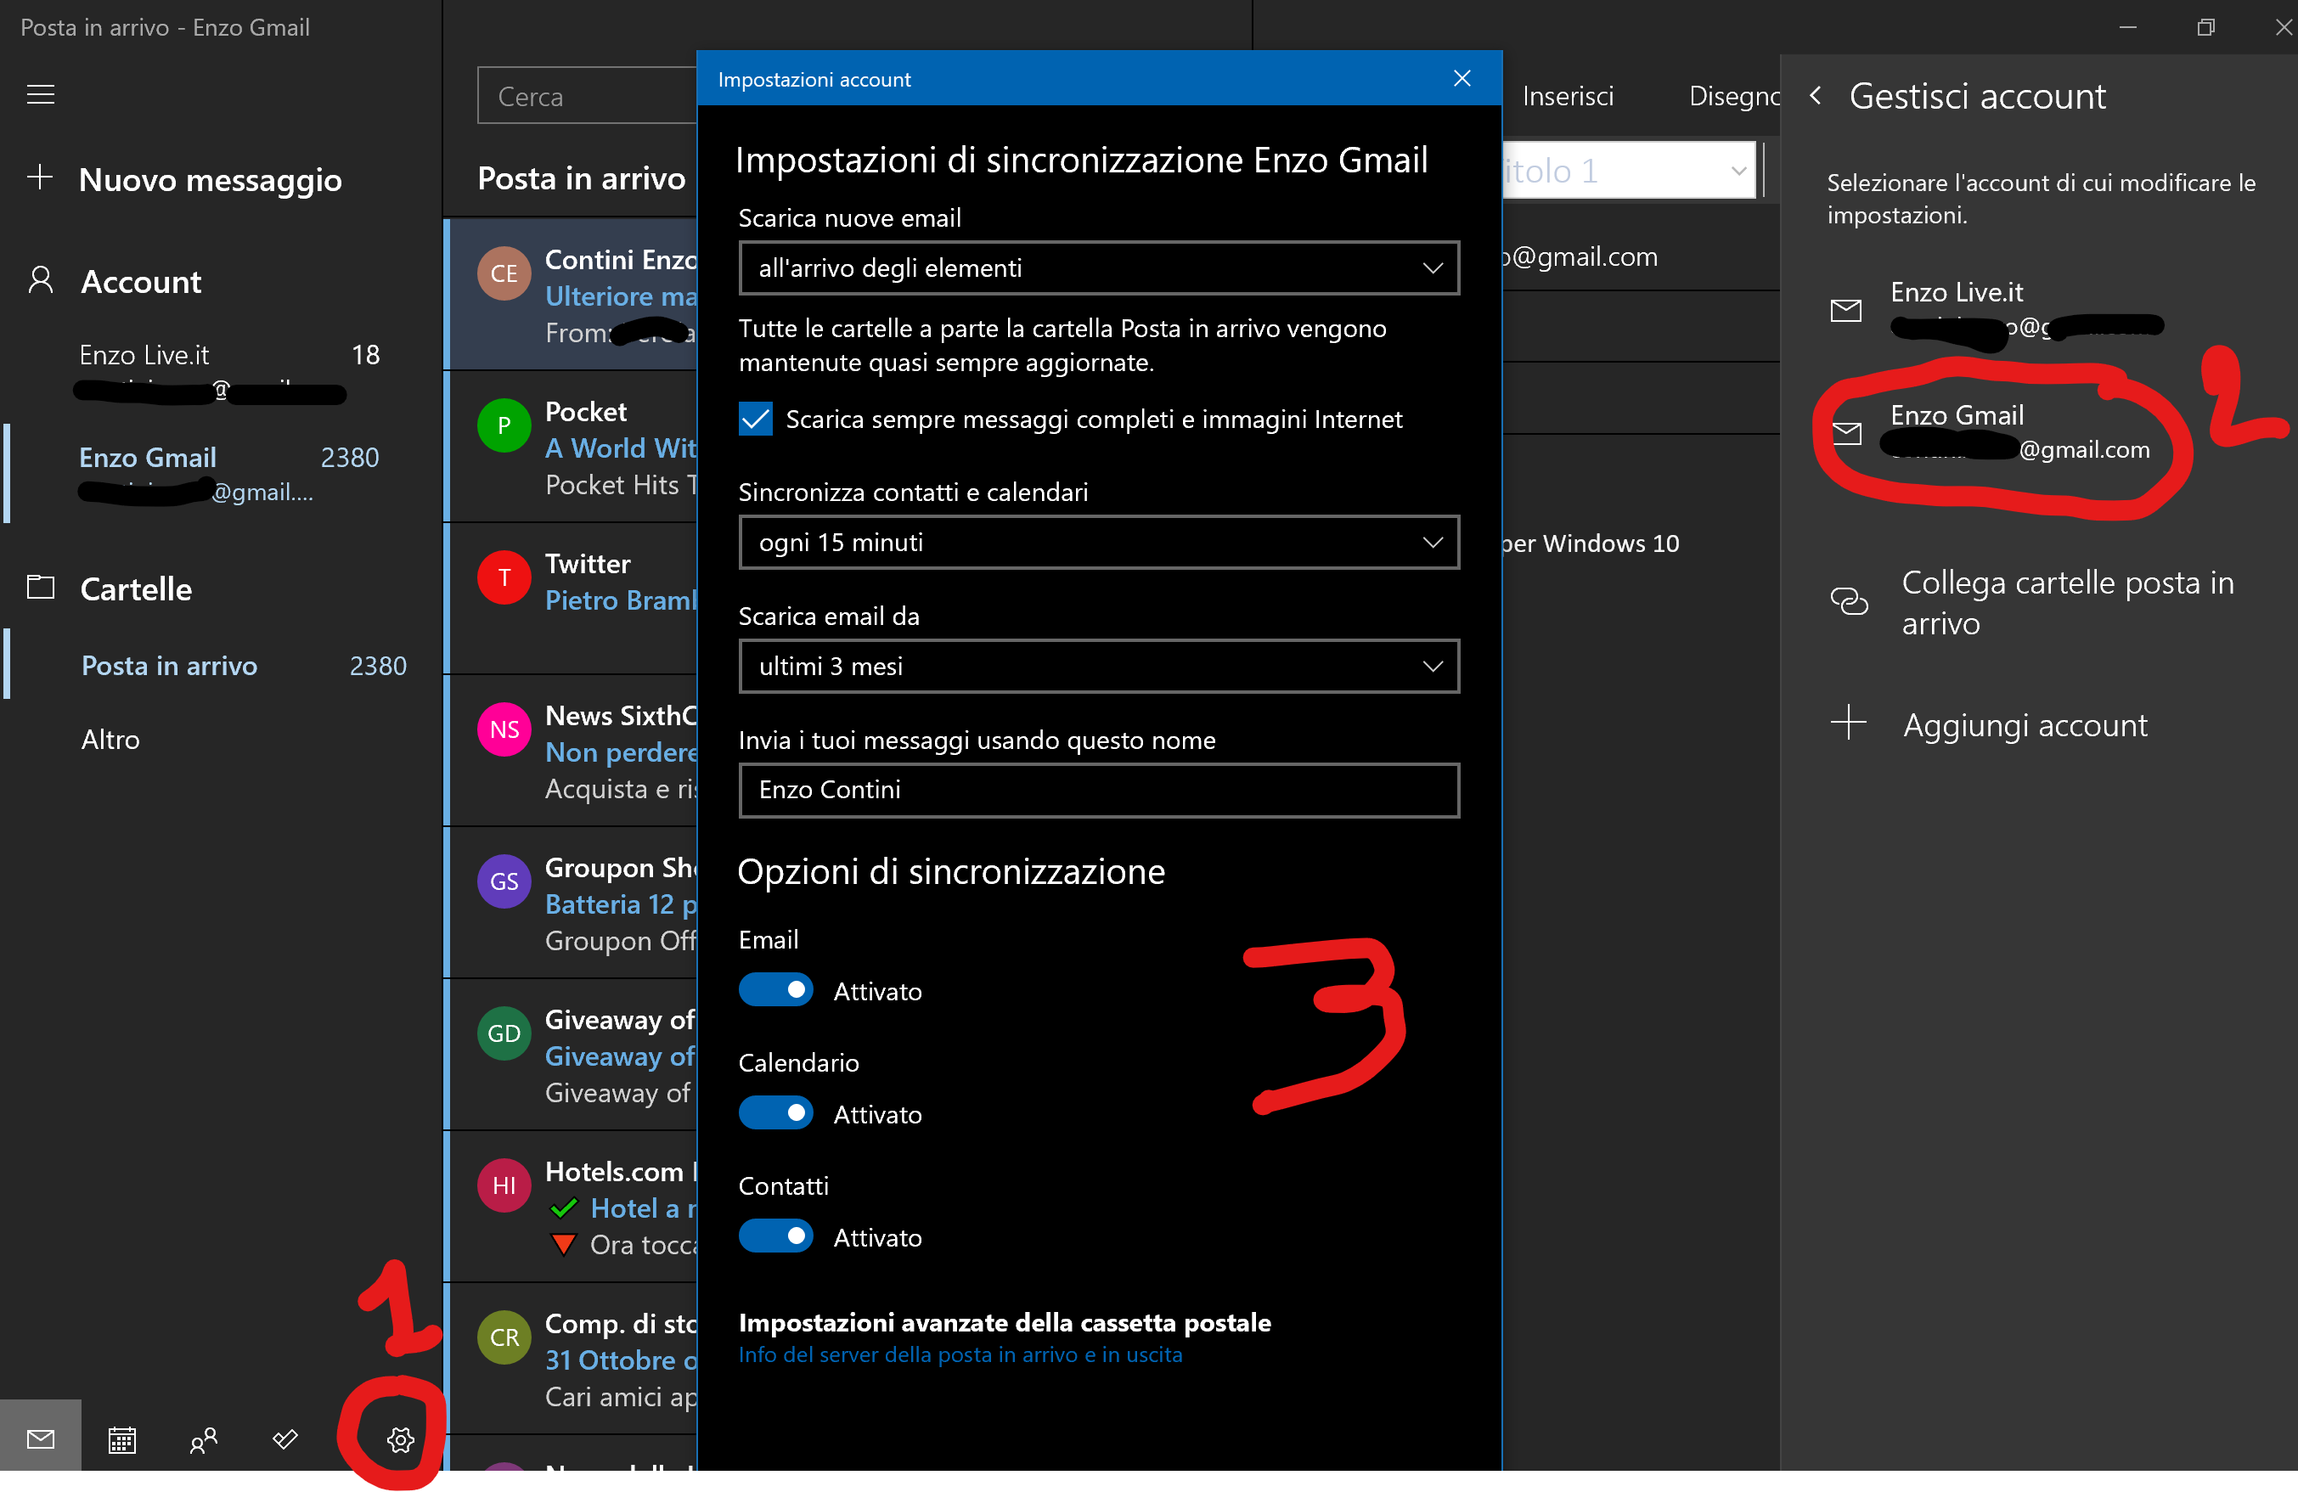
Task: Switch to the Calendar app icon
Action: (x=121, y=1440)
